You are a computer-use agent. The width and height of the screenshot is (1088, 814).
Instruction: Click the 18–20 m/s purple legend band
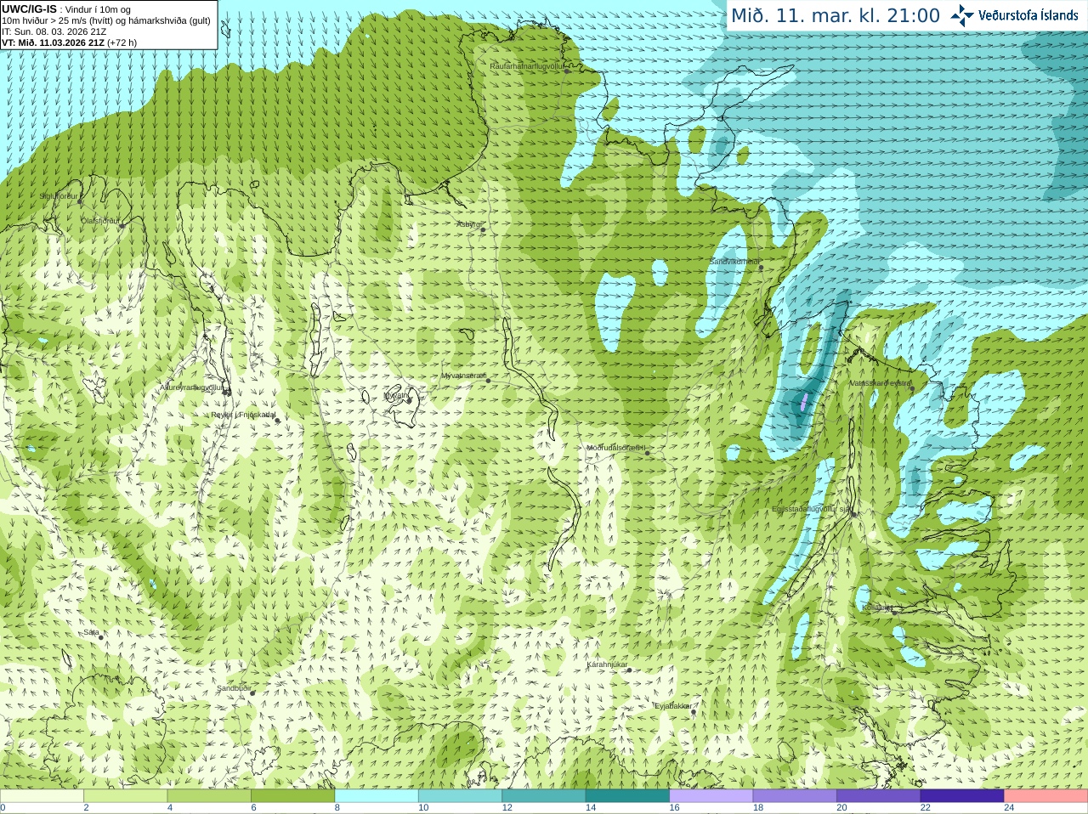tap(795, 796)
